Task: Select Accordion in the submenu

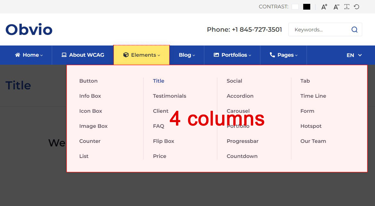Action: click(240, 96)
